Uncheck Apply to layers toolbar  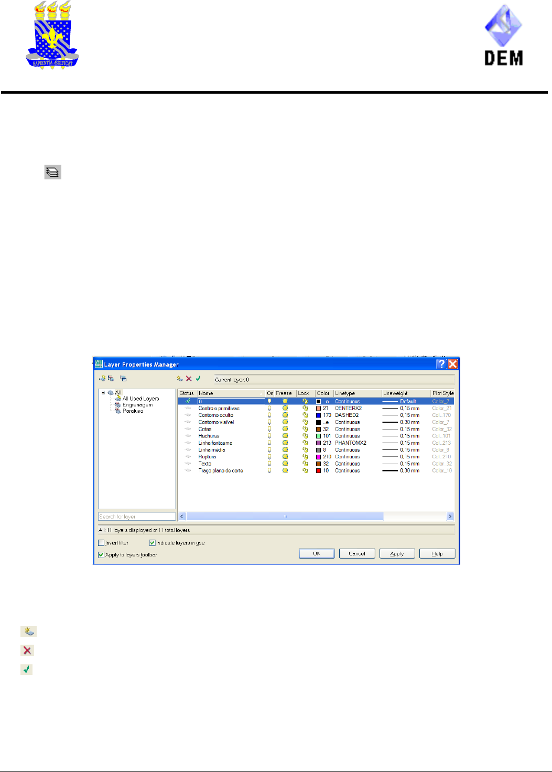pos(102,555)
